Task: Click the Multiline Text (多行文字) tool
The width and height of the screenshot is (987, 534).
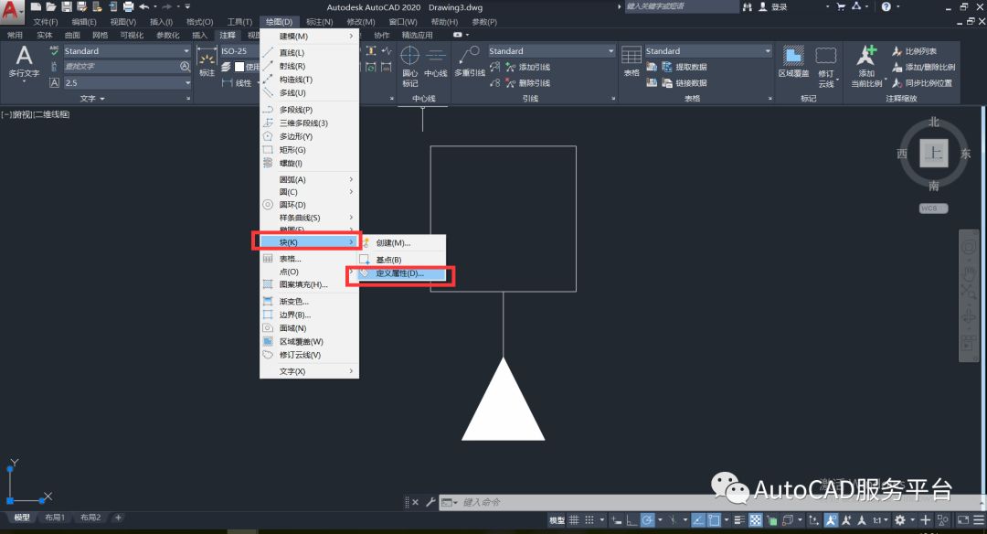Action: click(x=24, y=60)
